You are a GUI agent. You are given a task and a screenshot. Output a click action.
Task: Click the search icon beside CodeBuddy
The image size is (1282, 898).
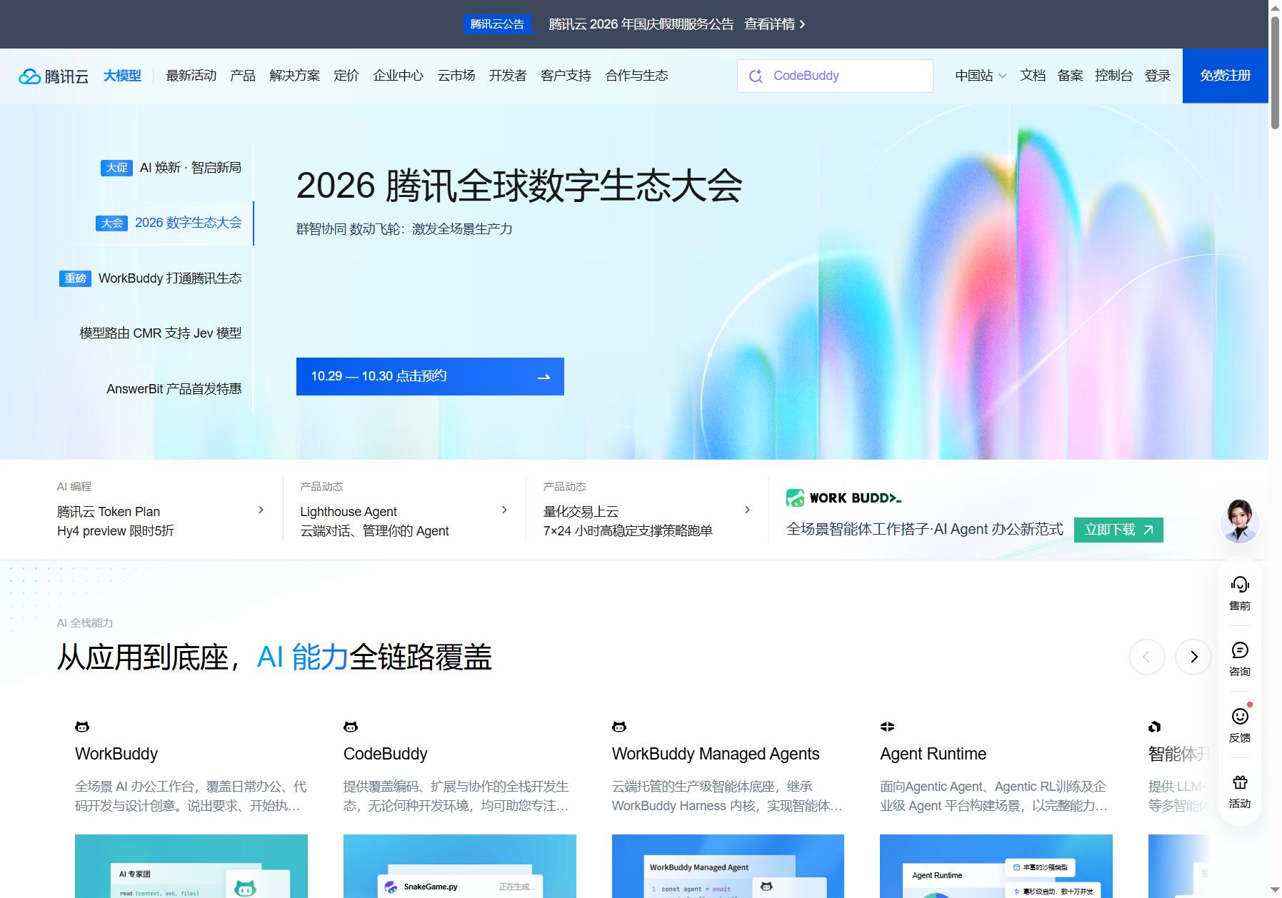756,76
